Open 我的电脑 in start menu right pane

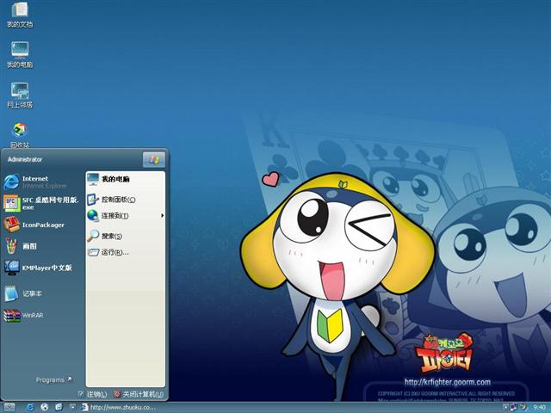click(108, 179)
